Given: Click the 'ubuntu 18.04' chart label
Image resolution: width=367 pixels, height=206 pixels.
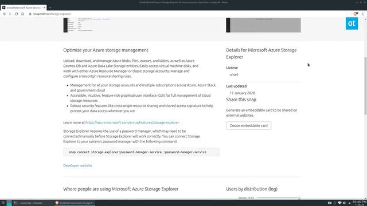Looking at the screenshot, I should pyautogui.click(x=246, y=198).
